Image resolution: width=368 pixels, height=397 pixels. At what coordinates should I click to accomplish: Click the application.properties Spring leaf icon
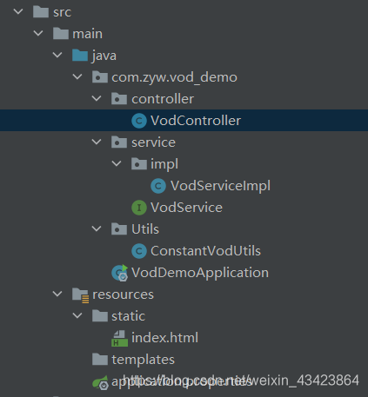pos(100,382)
